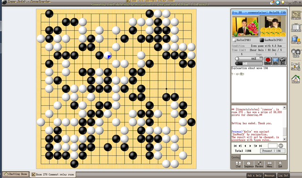
Task: Click GuoWenCh's player photo thumbnail
Action: [273, 26]
